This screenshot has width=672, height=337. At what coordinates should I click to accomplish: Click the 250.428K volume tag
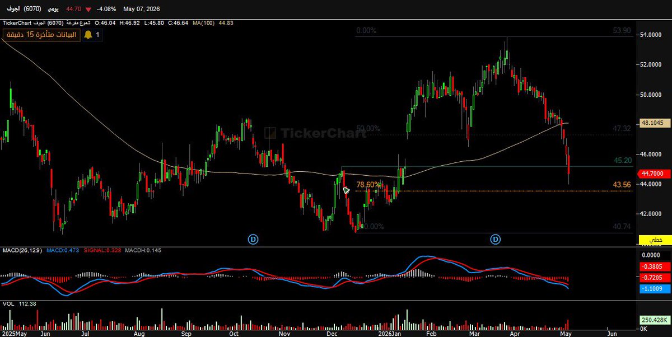[655, 320]
